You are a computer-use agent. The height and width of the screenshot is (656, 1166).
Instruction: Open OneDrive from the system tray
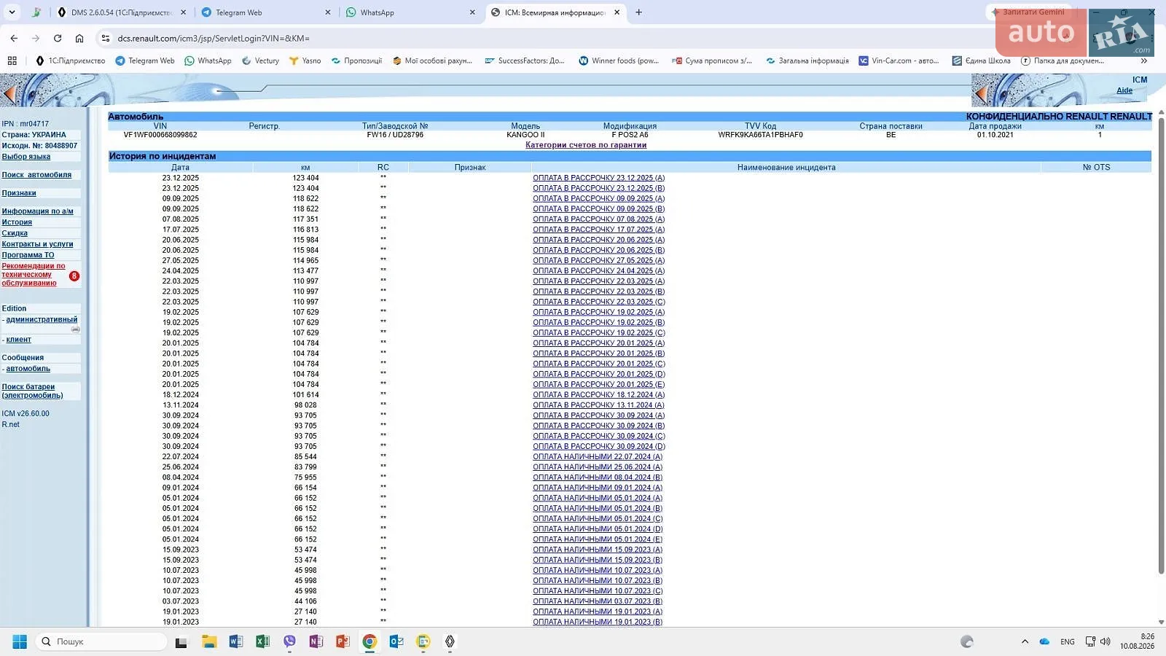pyautogui.click(x=1044, y=641)
